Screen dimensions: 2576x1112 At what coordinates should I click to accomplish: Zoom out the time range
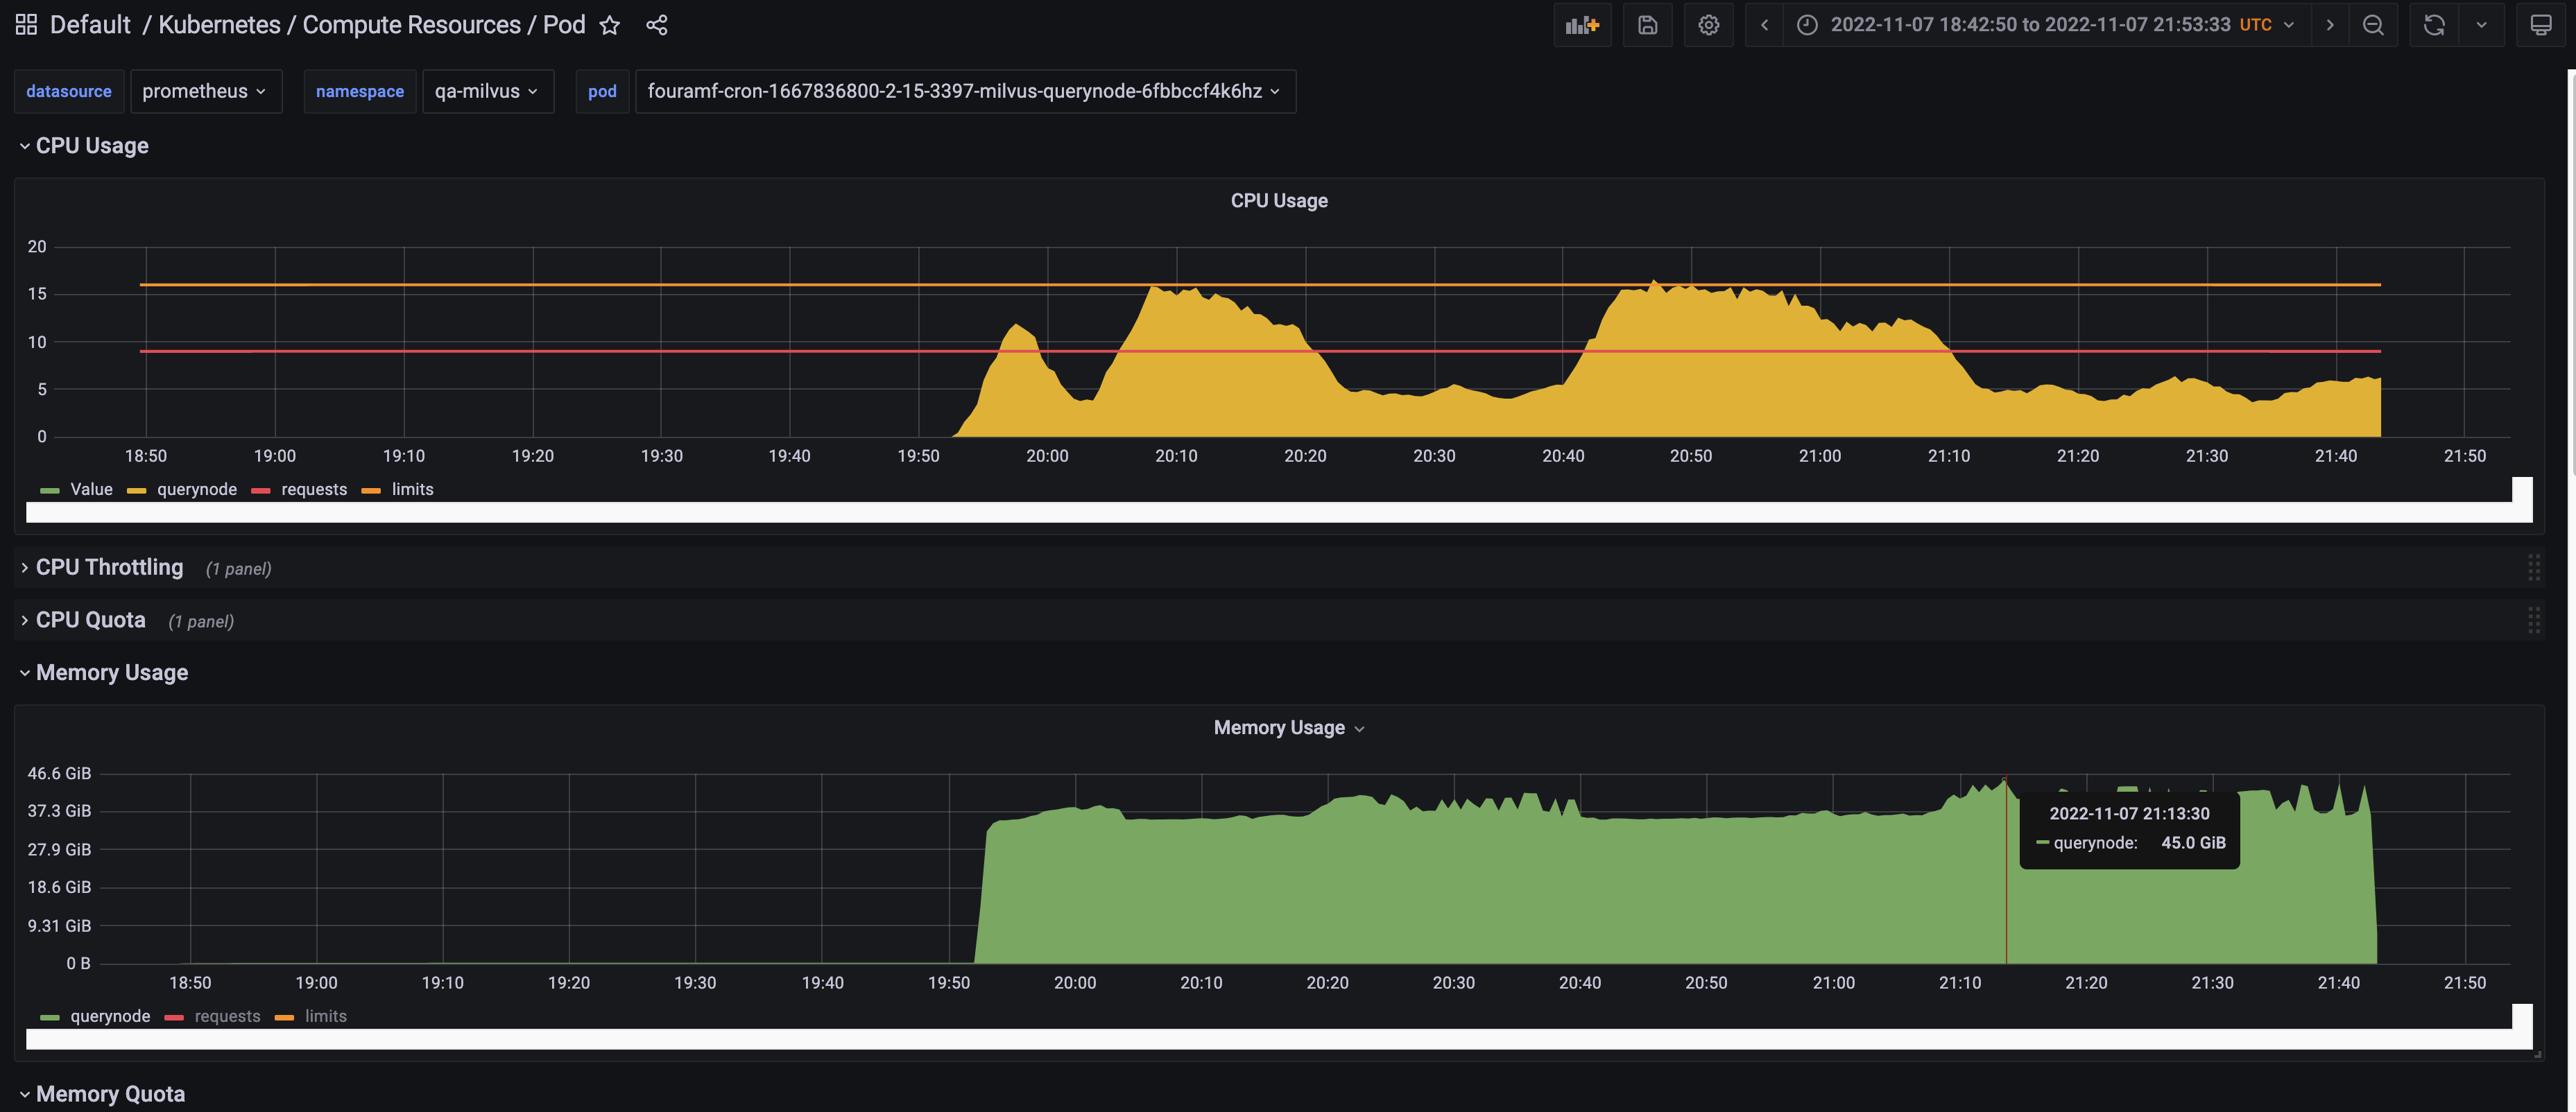2373,25
